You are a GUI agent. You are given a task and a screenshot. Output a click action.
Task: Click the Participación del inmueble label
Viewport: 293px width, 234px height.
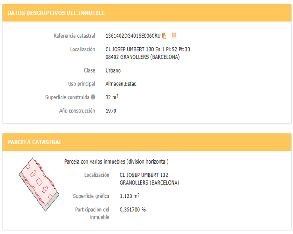(92, 214)
